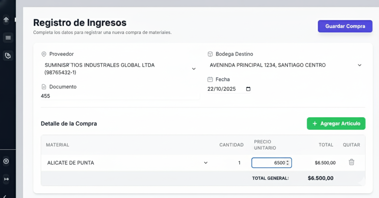
Task: Collapse sidebar with bottom chevron icon
Action: (x=5, y=196)
